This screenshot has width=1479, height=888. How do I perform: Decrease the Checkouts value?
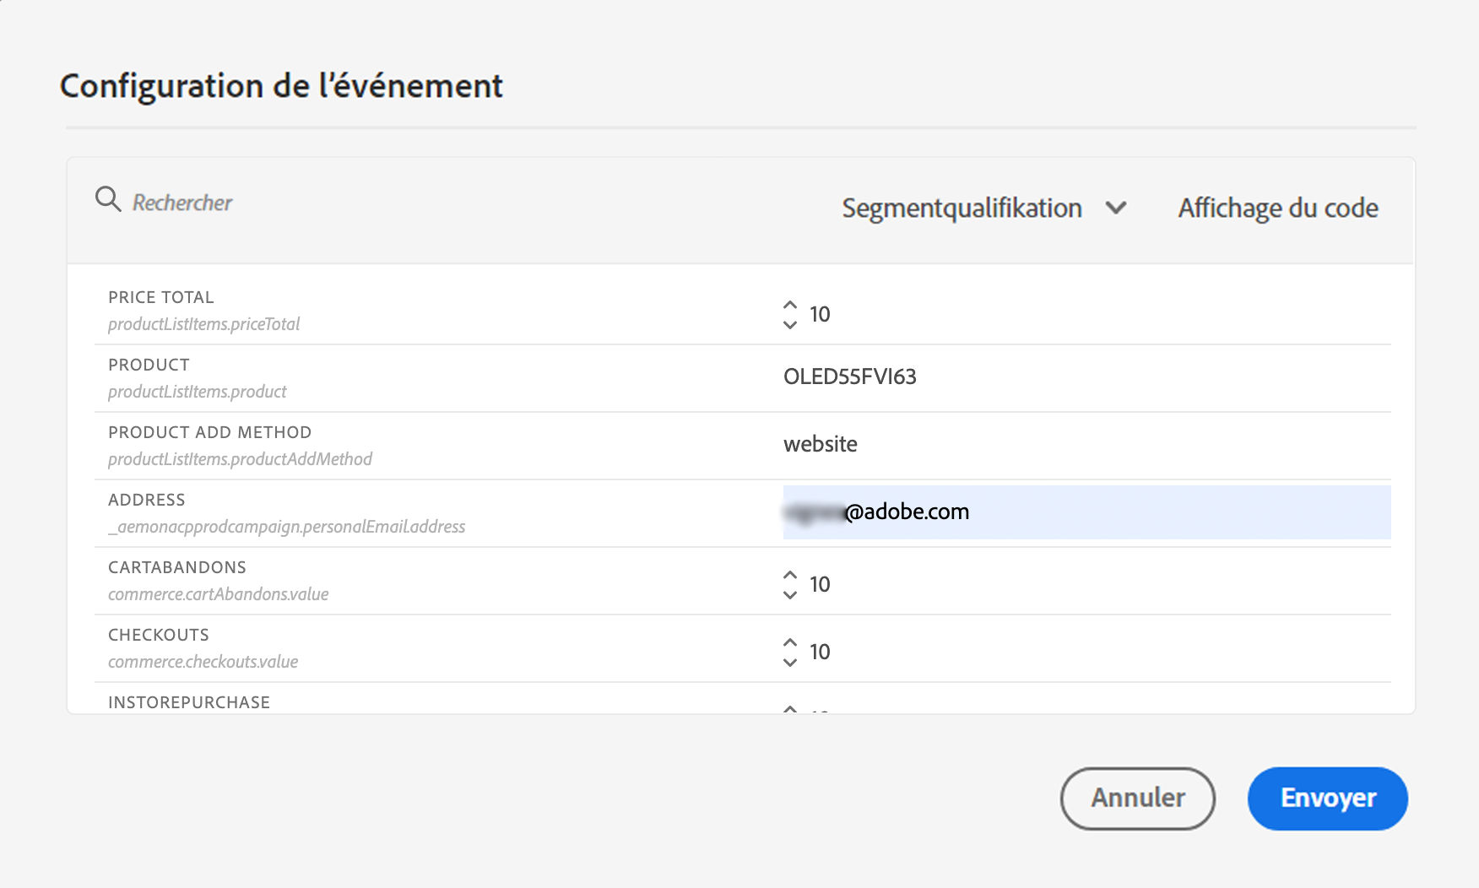[x=790, y=663]
